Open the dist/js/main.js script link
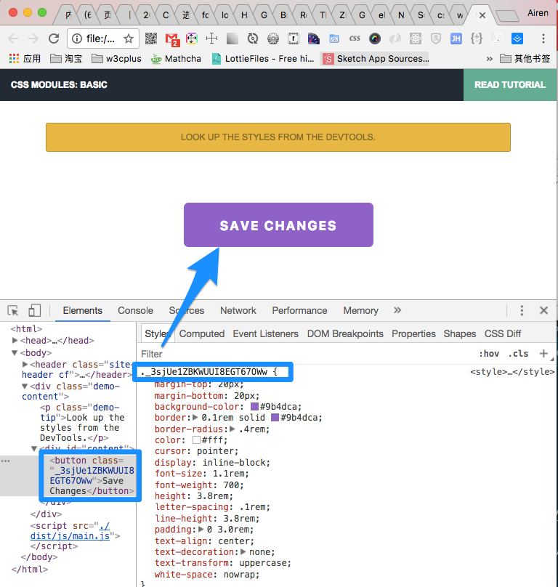The image size is (558, 587). tap(70, 531)
